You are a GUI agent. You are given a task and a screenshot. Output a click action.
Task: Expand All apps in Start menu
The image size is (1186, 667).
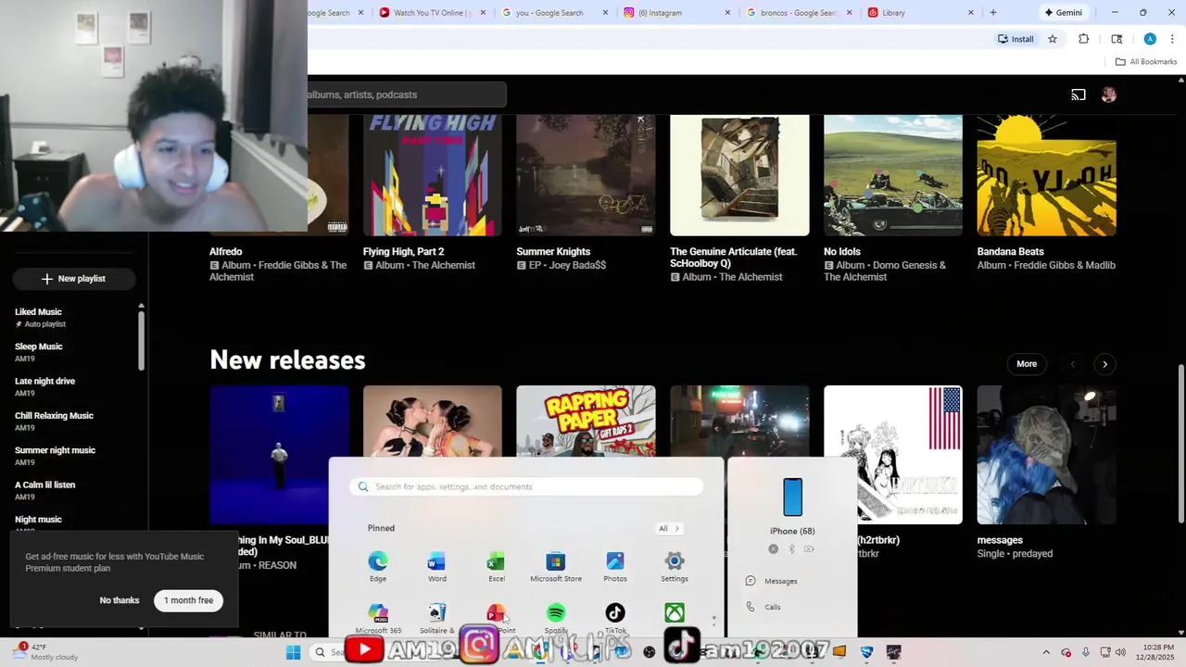point(670,529)
